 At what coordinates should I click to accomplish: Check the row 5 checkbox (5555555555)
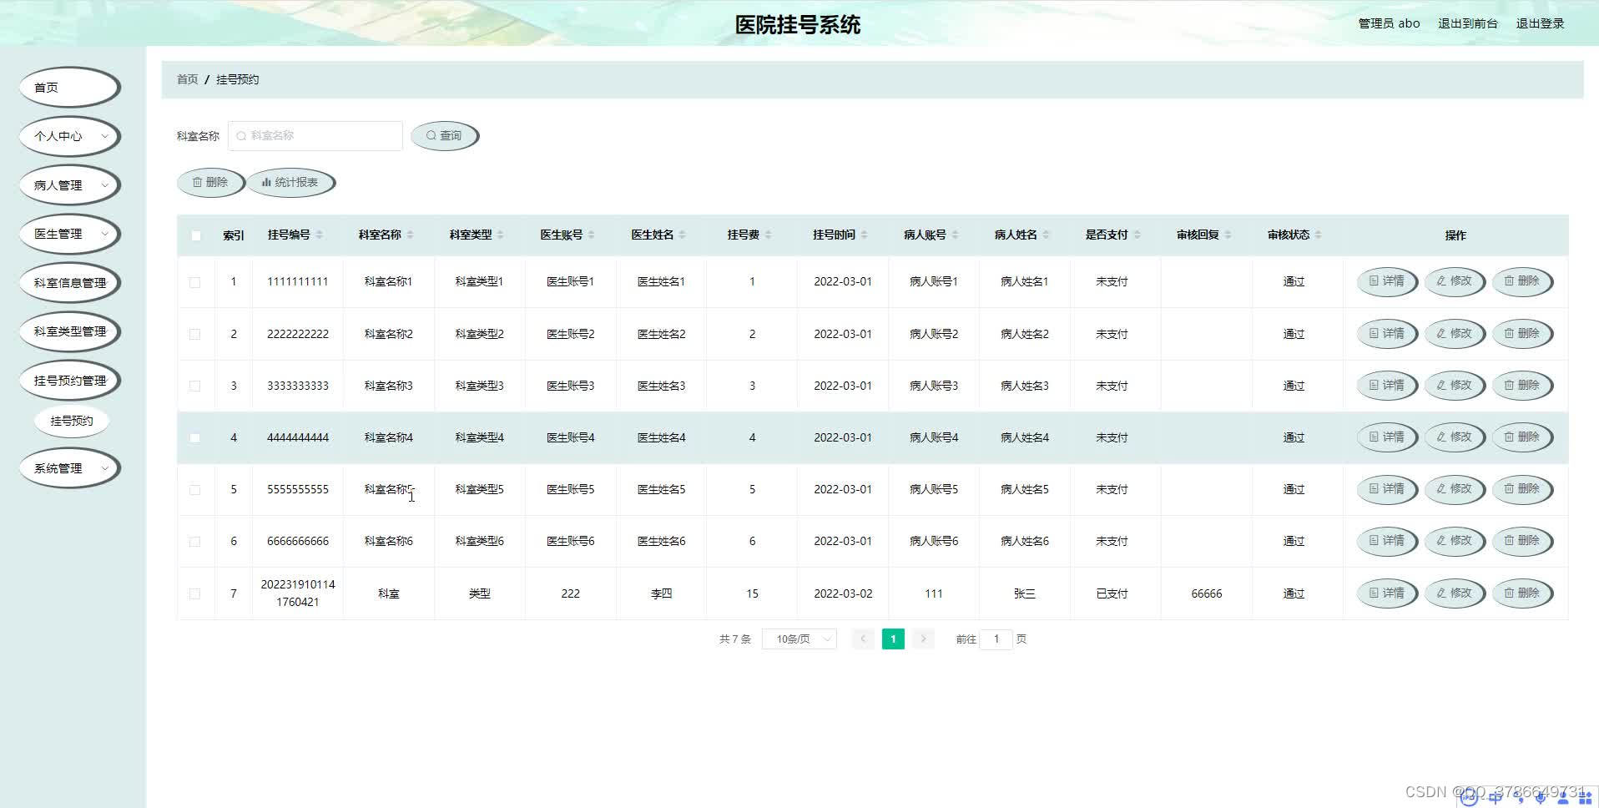tap(195, 490)
